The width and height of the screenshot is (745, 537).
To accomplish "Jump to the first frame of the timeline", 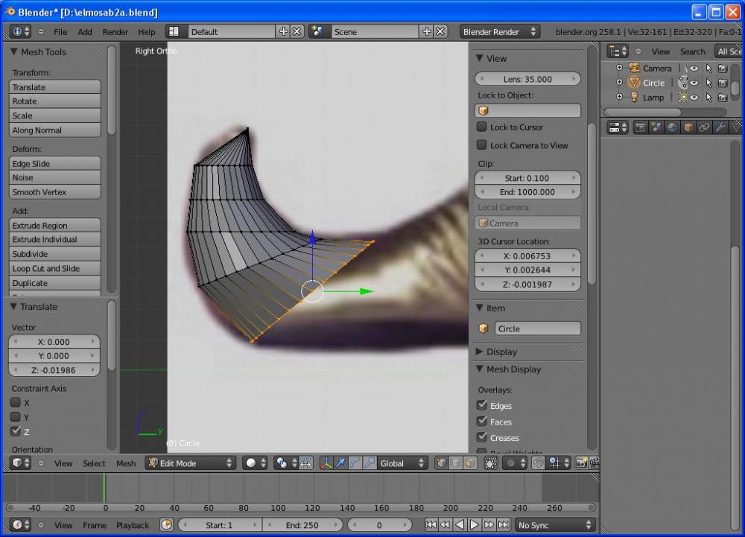I will [430, 525].
